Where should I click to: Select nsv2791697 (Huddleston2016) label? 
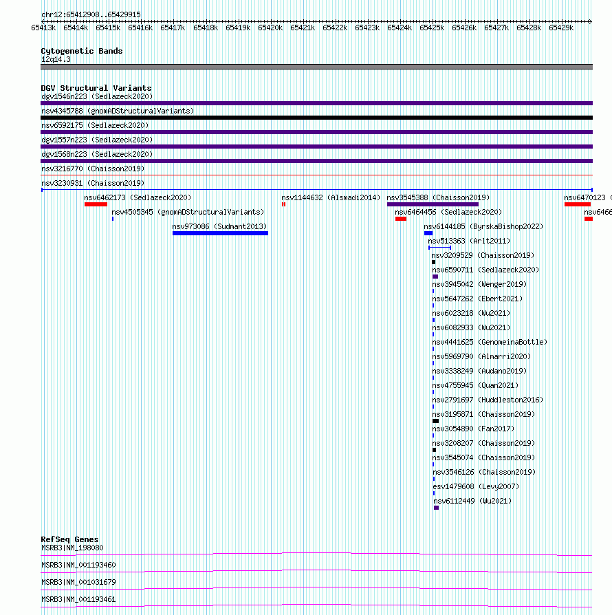[488, 400]
